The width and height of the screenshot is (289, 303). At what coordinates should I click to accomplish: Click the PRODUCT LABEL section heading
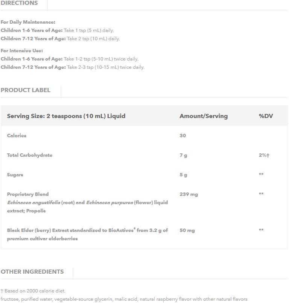coord(25,90)
